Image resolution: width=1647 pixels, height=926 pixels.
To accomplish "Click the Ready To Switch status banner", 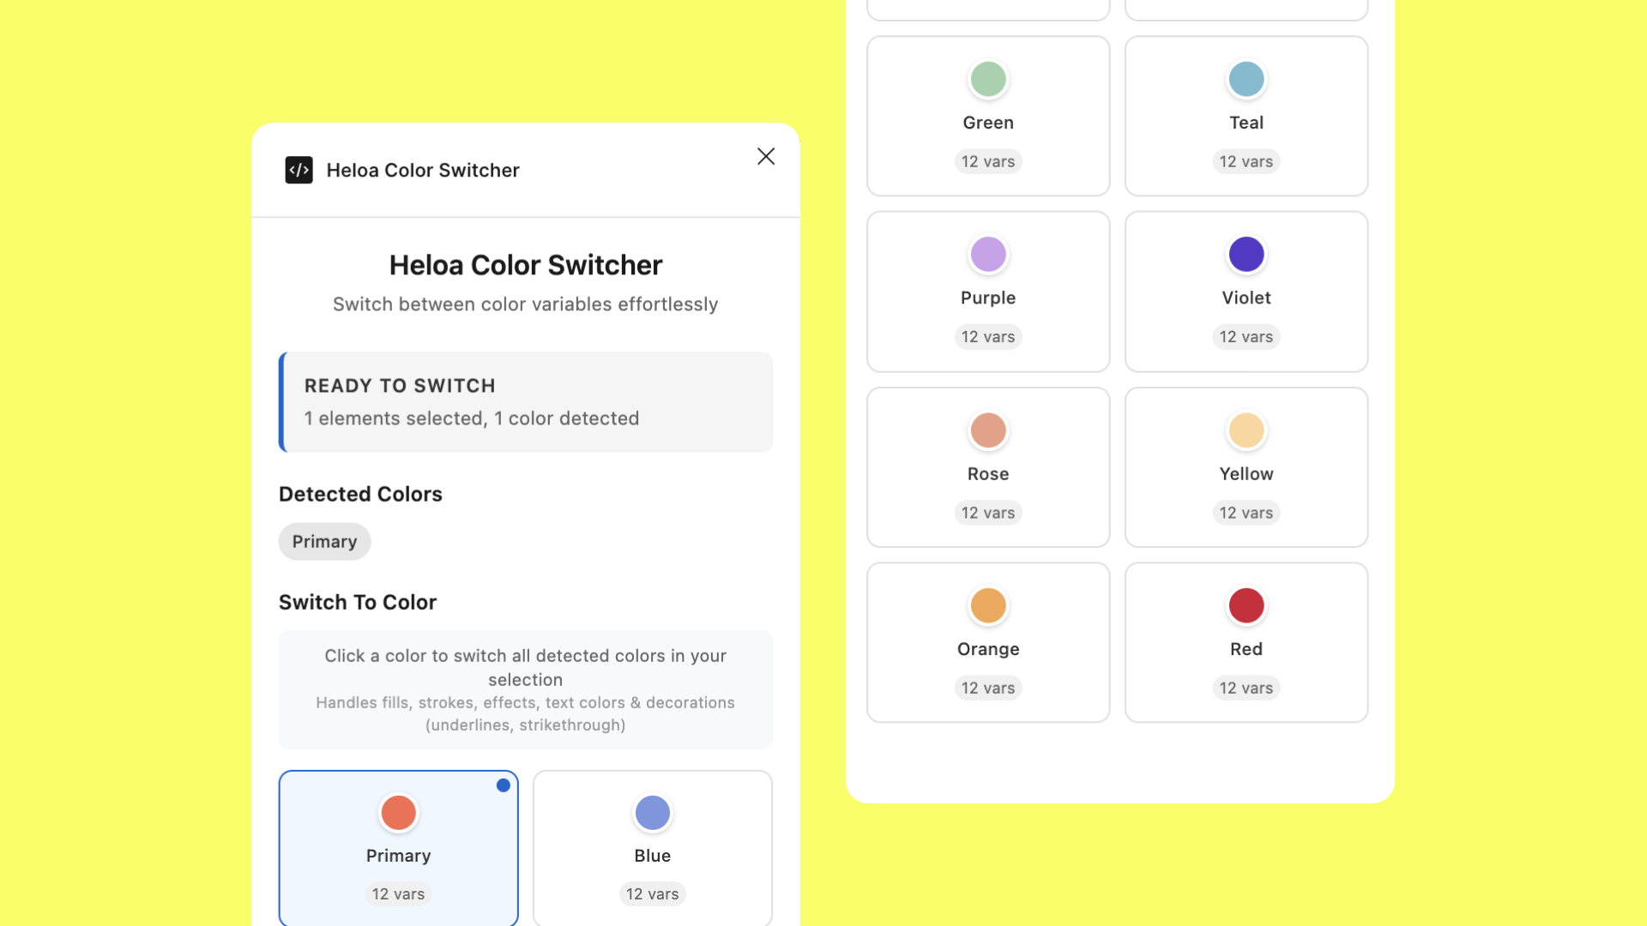I will tap(526, 402).
